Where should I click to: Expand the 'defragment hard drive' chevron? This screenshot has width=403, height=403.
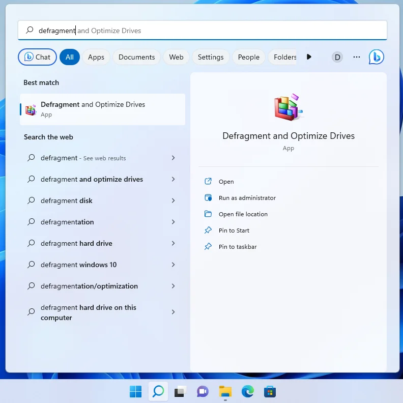click(x=173, y=243)
